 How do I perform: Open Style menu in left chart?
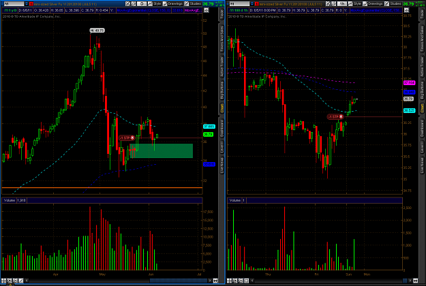[154, 4]
